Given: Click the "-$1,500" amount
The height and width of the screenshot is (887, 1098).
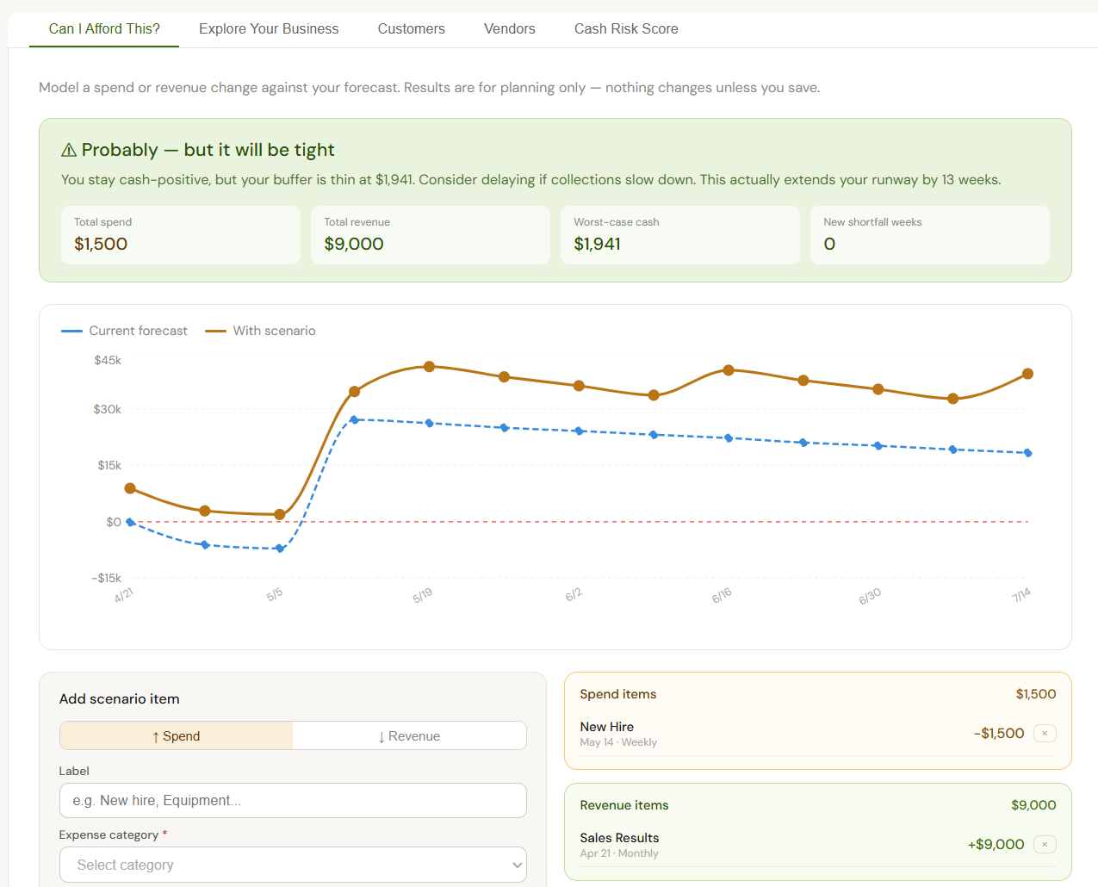Looking at the screenshot, I should pyautogui.click(x=999, y=734).
